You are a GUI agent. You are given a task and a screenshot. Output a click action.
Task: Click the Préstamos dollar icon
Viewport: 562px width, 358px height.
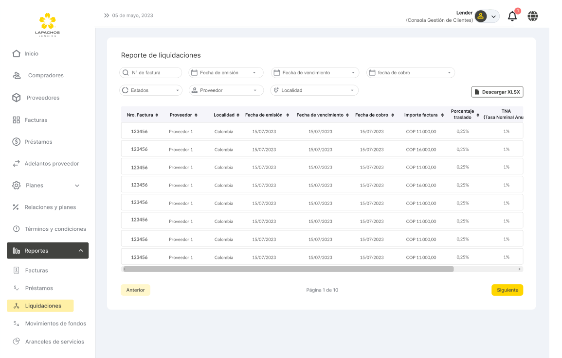click(16, 142)
